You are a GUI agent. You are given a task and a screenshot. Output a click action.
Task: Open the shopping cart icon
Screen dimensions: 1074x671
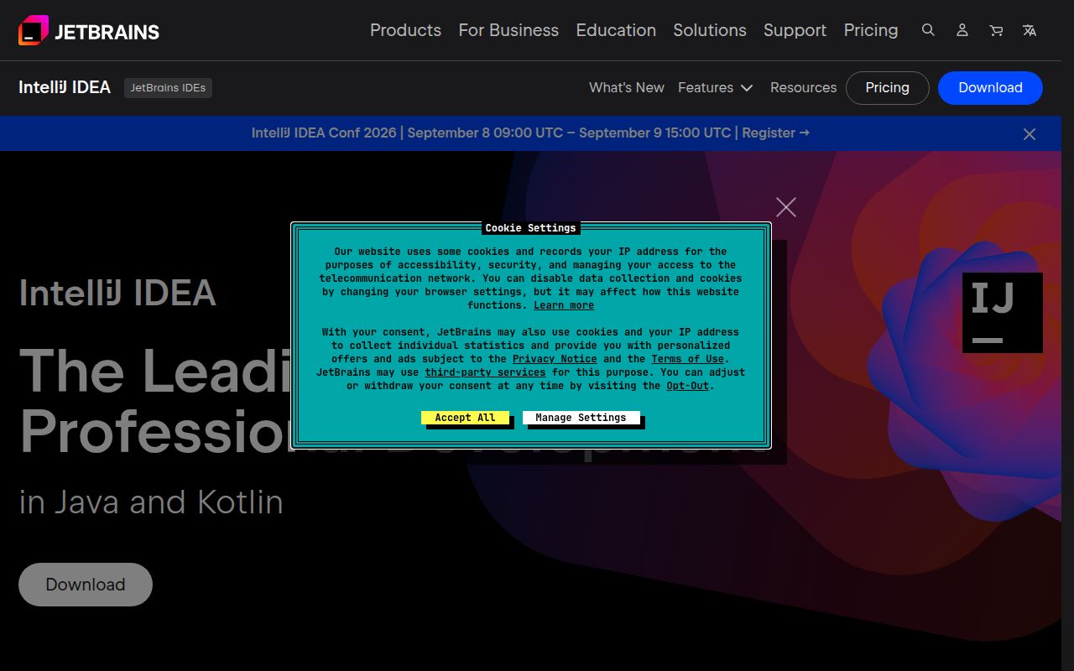point(996,30)
